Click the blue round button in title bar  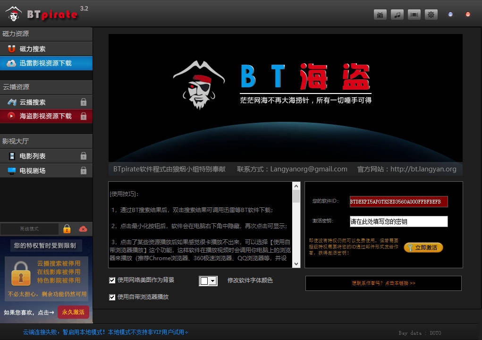[x=450, y=15]
